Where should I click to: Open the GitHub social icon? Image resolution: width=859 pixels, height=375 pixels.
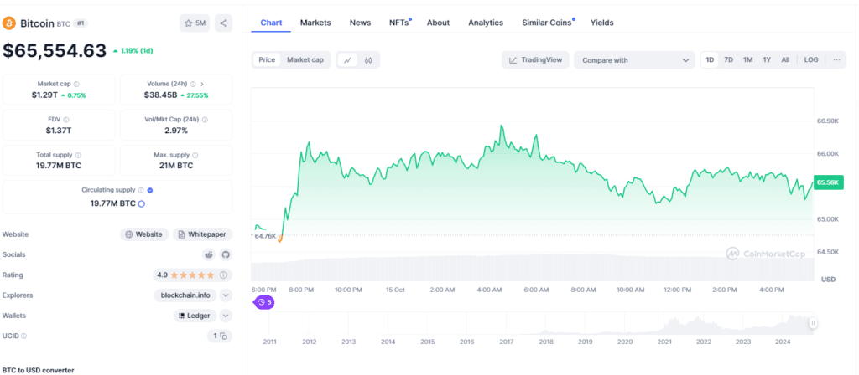click(226, 254)
